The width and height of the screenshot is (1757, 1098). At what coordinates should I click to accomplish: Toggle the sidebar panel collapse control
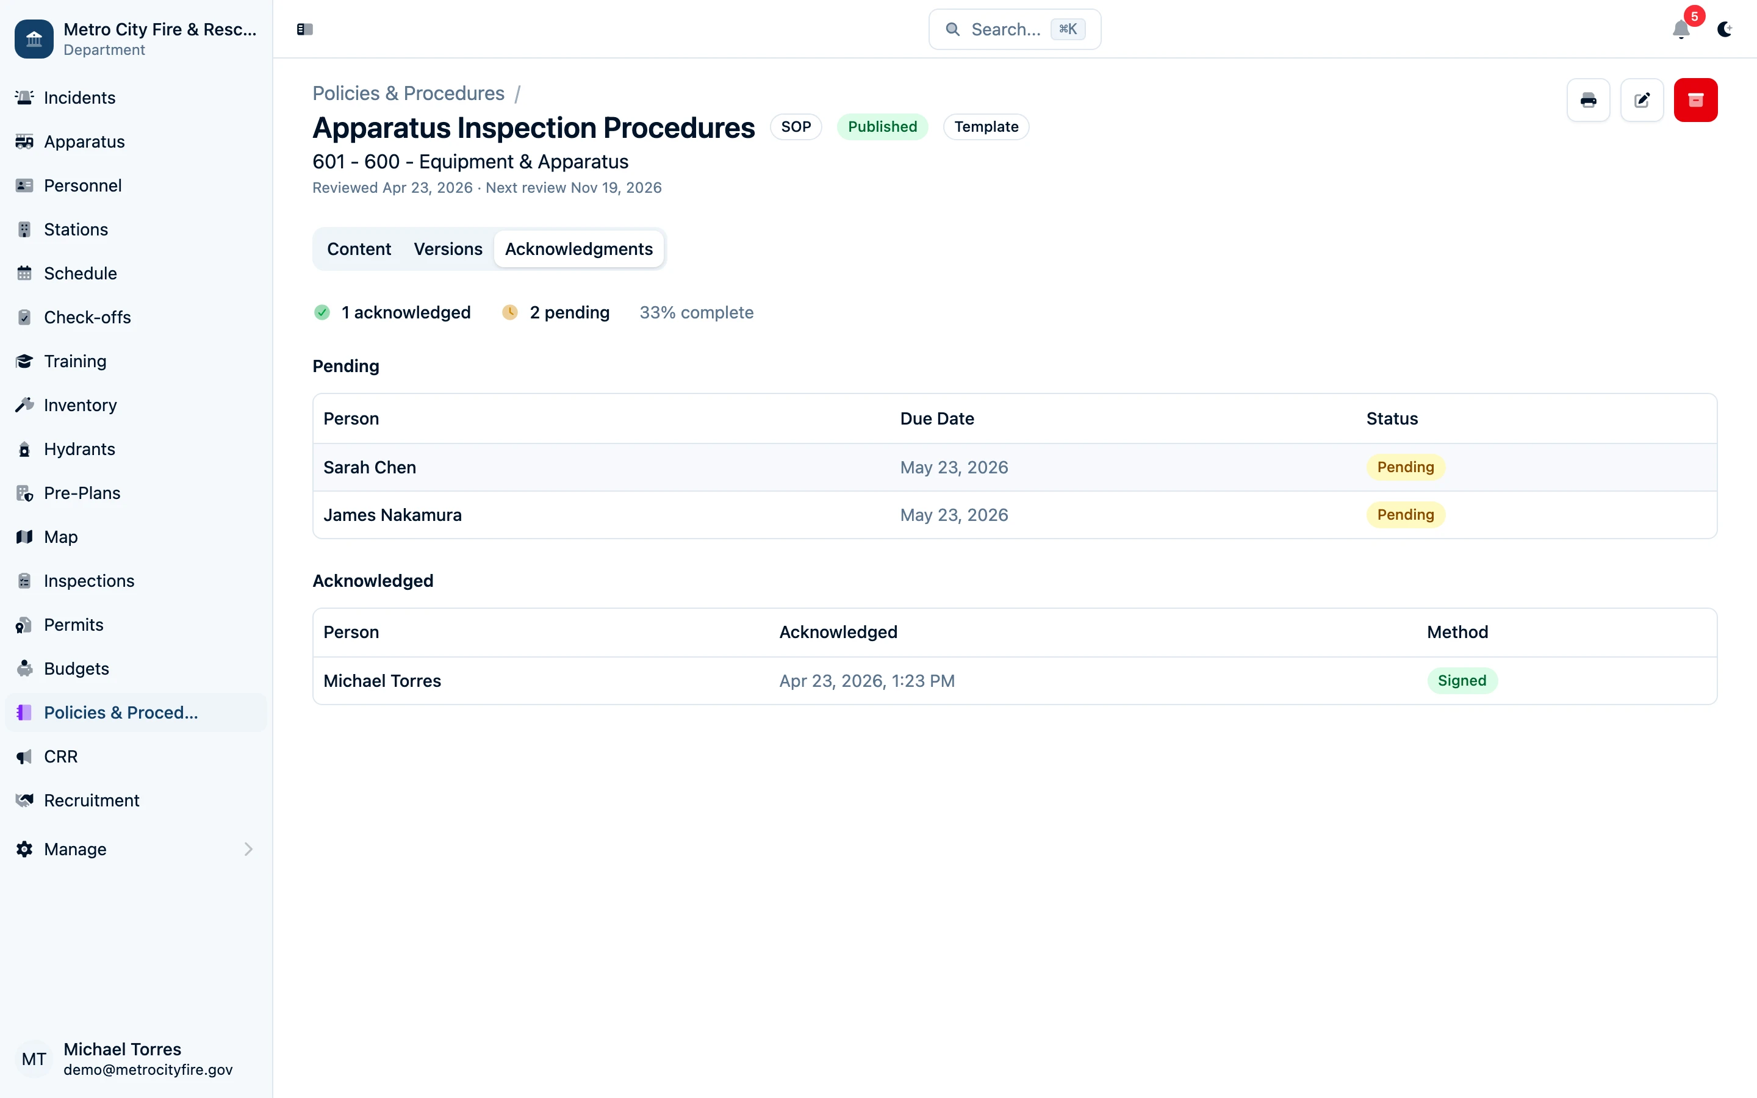click(x=304, y=30)
